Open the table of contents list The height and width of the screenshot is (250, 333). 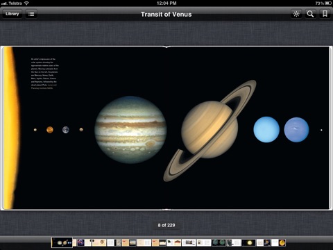[x=31, y=14]
